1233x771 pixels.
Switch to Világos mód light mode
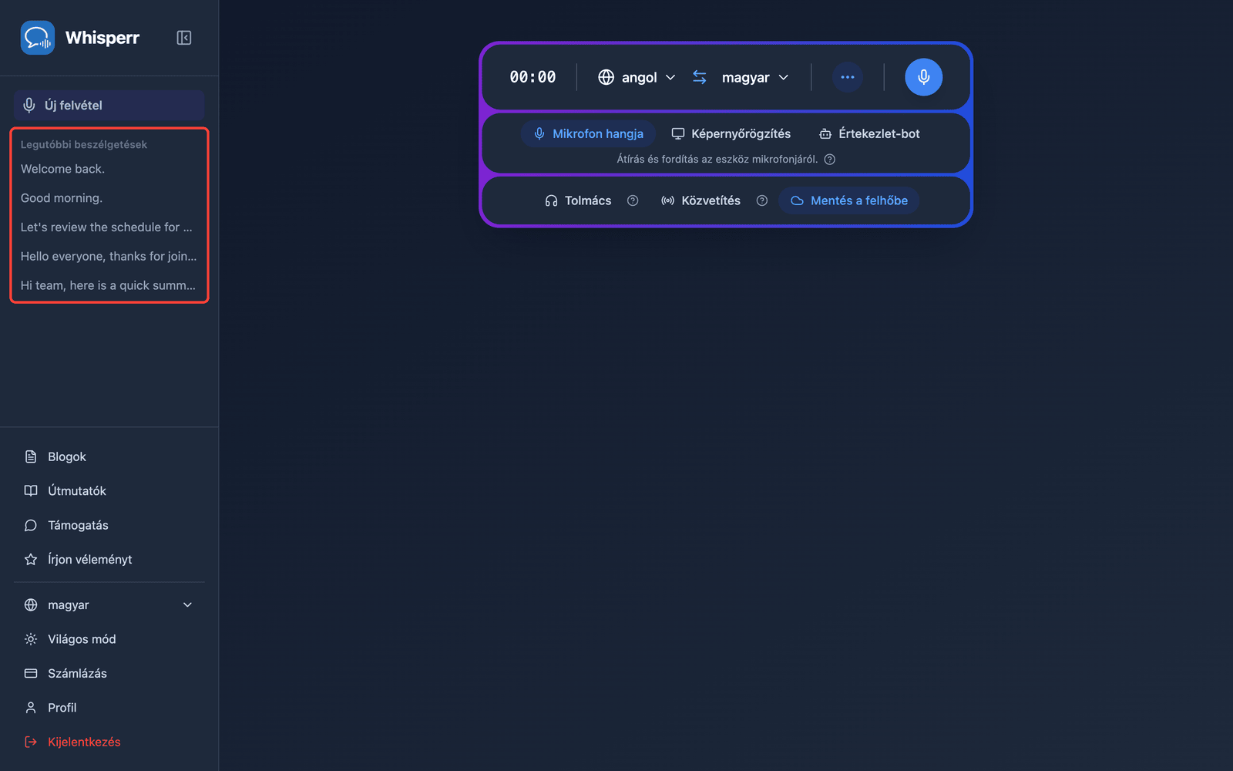[109, 639]
